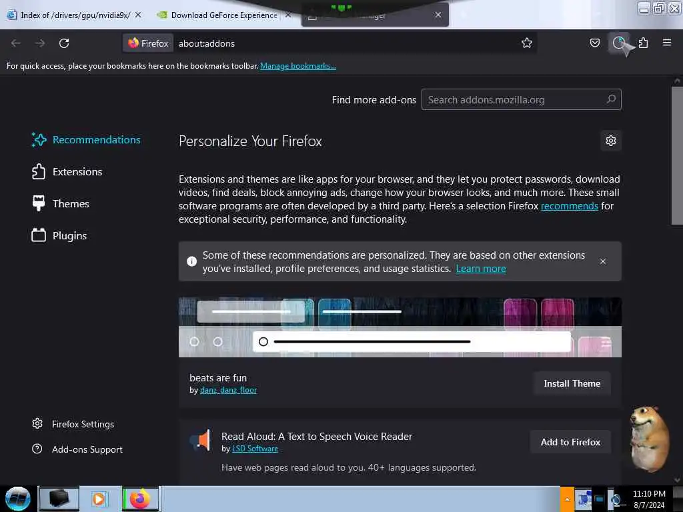Click the scrollbar up arrow
This screenshot has height=512, width=683.
(677, 81)
